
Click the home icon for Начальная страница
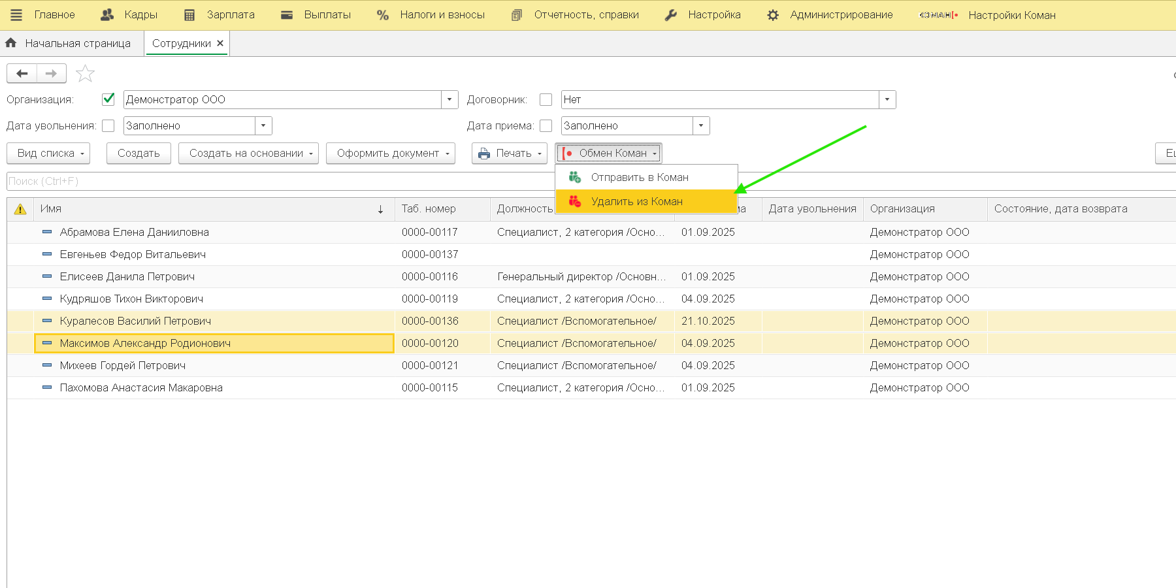click(11, 43)
